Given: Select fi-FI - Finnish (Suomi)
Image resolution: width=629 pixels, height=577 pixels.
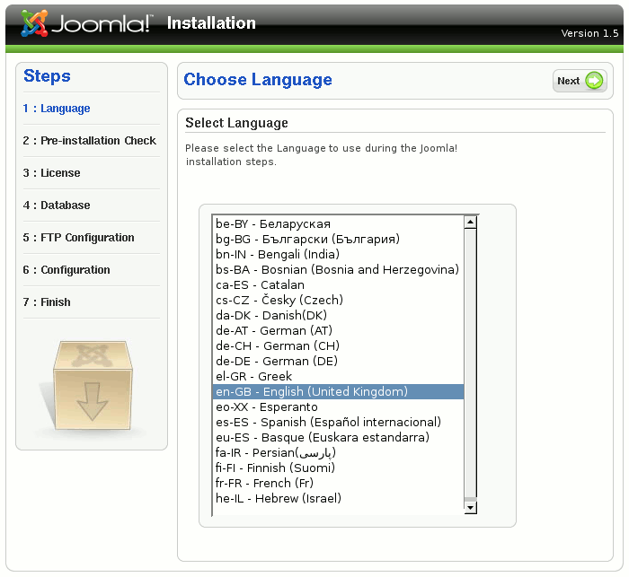Looking at the screenshot, I should coord(338,468).
